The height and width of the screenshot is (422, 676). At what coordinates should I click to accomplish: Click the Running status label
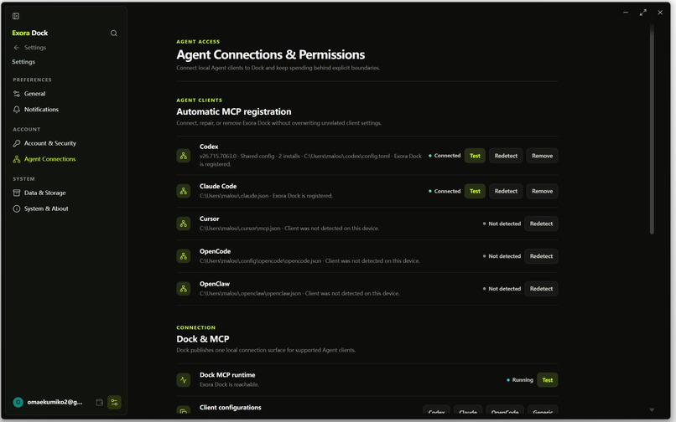[x=520, y=380]
